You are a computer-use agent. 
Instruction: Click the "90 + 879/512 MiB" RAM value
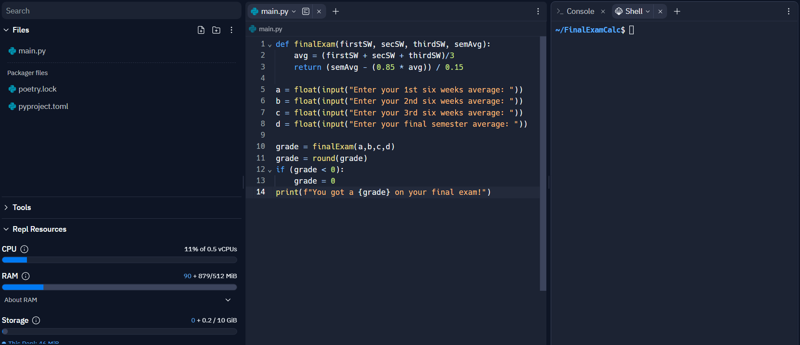pyautogui.click(x=210, y=276)
